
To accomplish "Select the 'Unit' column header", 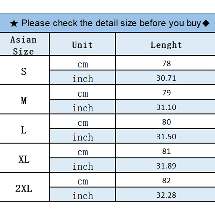I will point(82,45).
